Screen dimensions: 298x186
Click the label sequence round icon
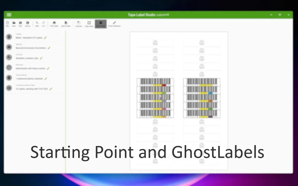click(9, 88)
